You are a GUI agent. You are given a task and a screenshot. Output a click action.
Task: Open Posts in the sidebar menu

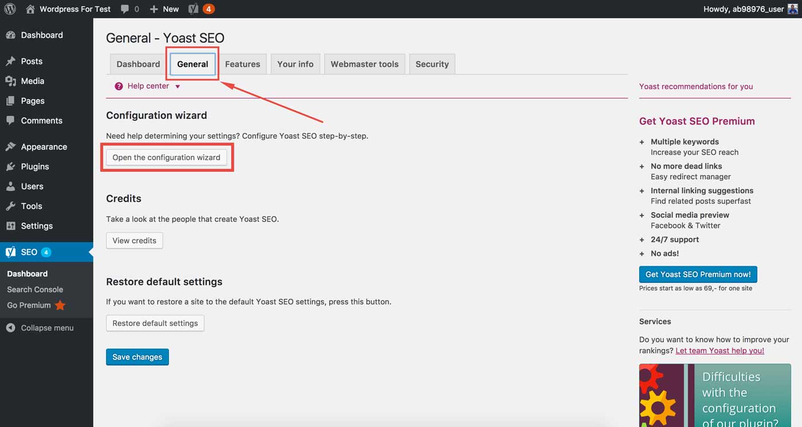coord(46,61)
